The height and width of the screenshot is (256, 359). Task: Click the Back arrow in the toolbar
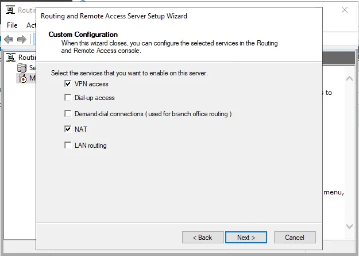9,39
